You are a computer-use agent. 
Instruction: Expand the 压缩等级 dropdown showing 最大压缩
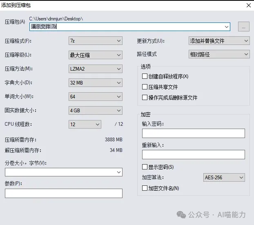point(96,55)
